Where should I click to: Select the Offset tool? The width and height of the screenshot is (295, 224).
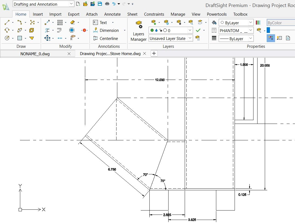[47, 30]
